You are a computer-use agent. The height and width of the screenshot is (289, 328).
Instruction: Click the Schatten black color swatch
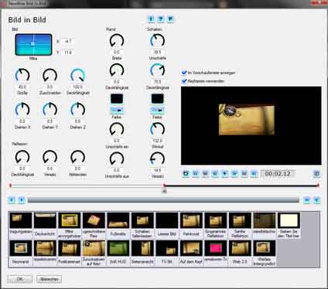tap(157, 99)
